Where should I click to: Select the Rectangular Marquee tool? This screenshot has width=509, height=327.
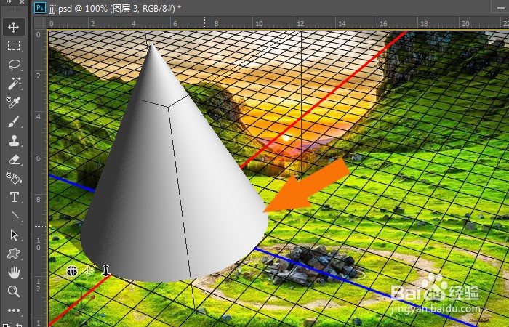pyautogui.click(x=14, y=46)
